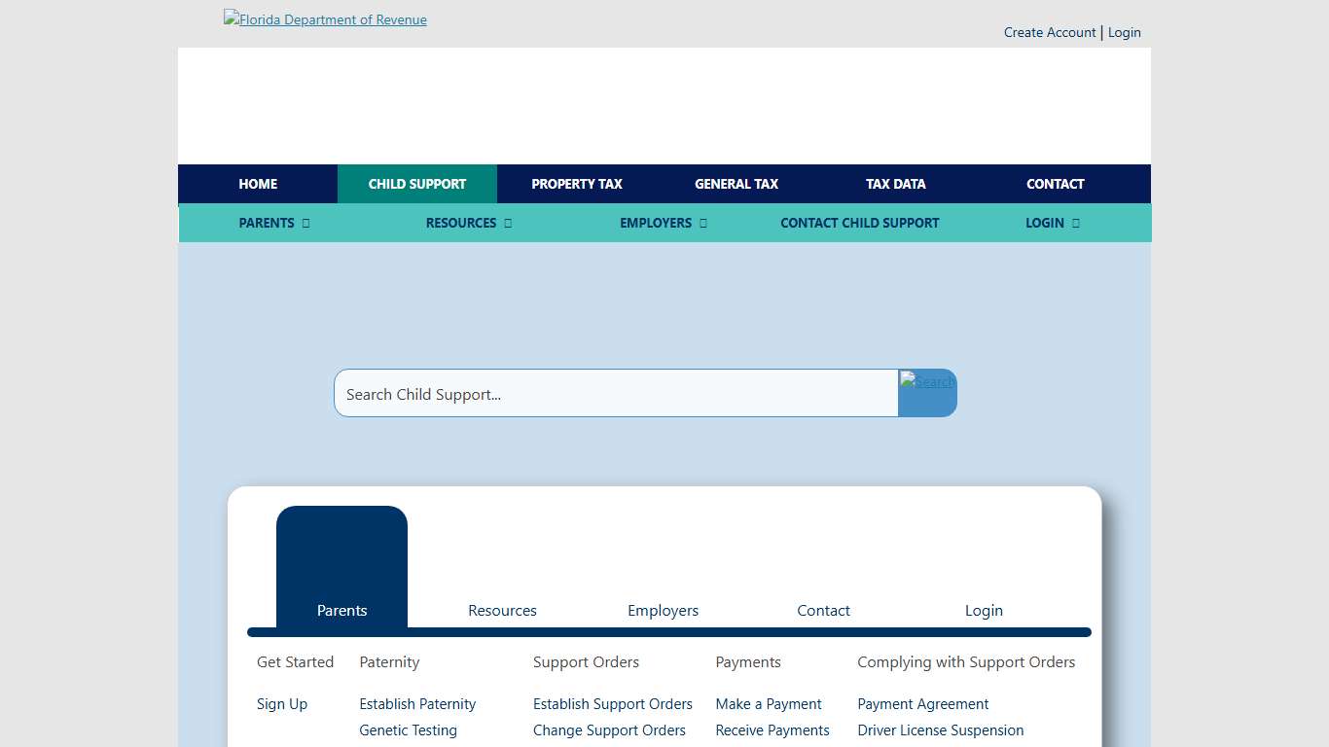
Task: Focus the Search Child Support input field
Action: click(x=616, y=394)
